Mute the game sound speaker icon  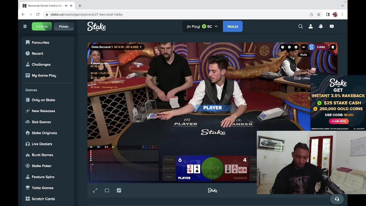(x=304, y=47)
